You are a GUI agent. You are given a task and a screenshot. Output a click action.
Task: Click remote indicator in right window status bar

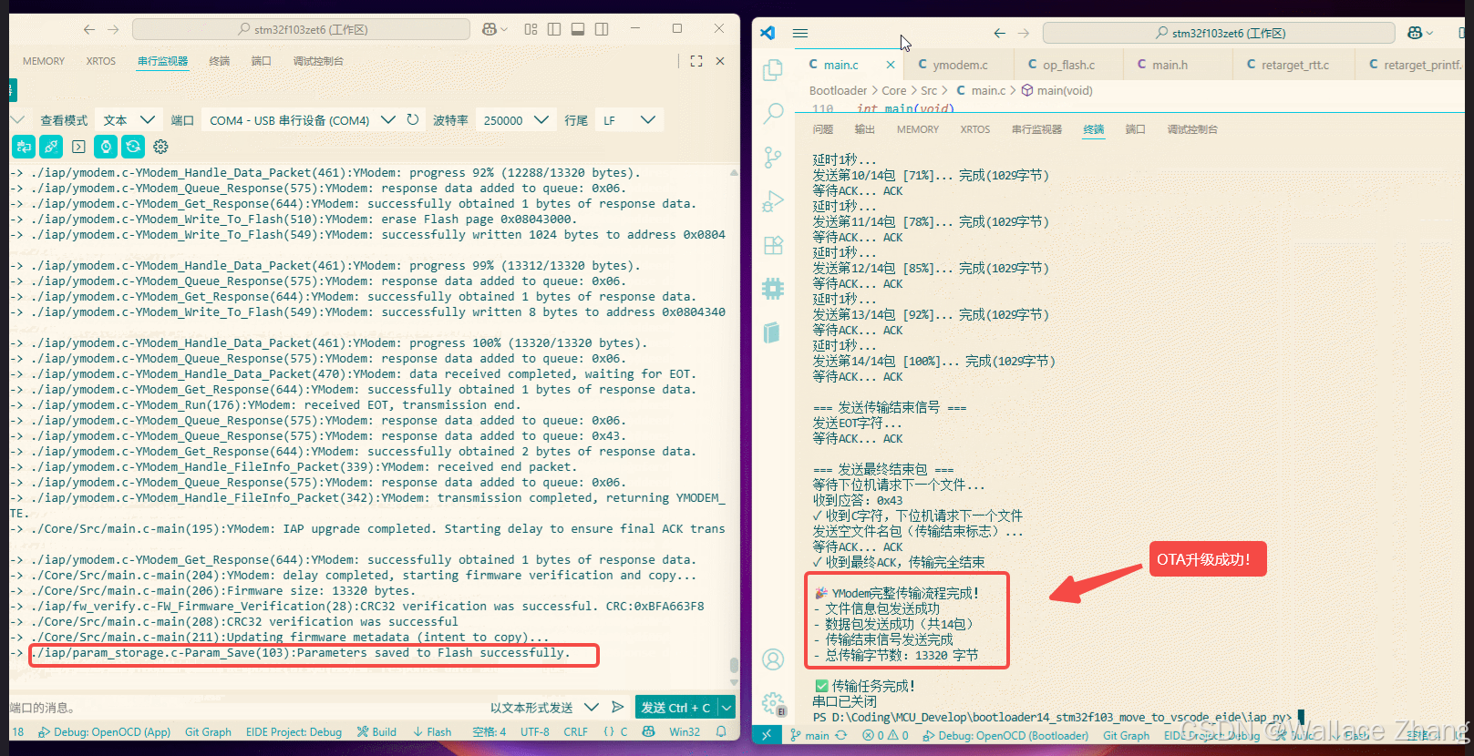767,735
